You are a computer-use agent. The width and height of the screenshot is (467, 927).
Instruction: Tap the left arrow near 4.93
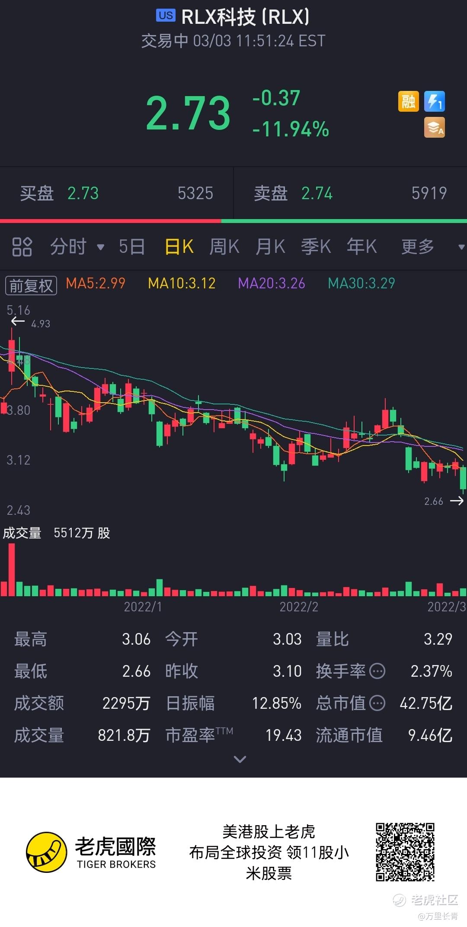(18, 321)
